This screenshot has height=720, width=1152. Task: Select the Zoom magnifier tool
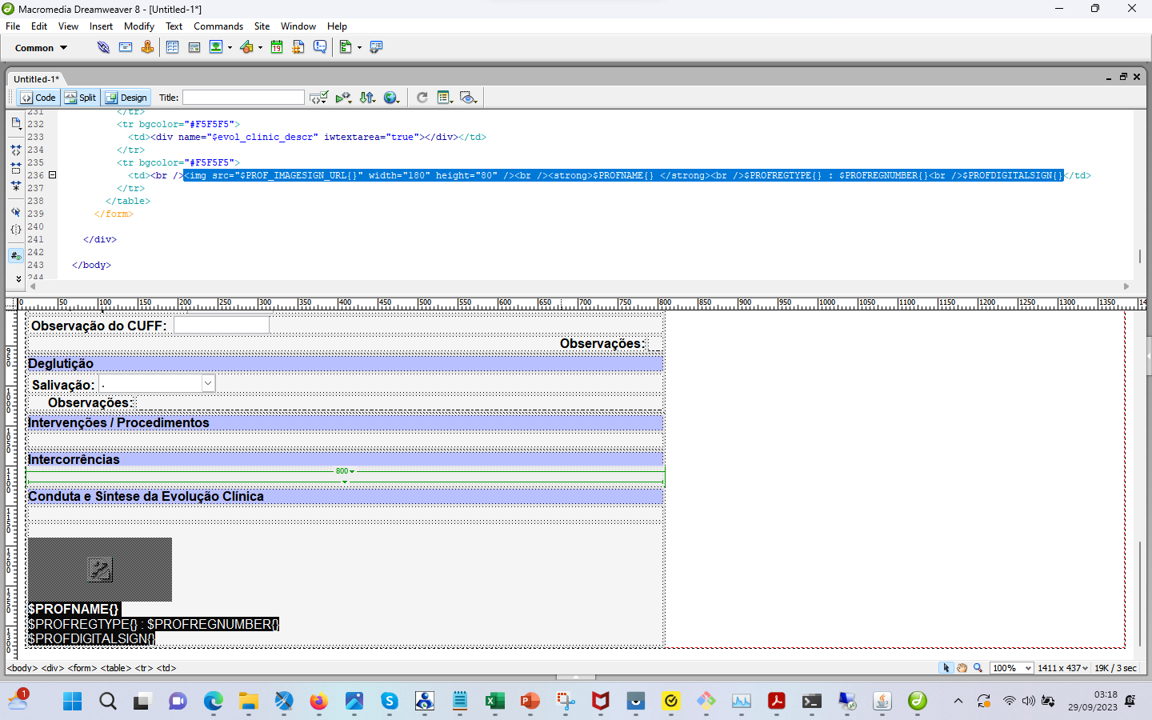[x=978, y=668]
